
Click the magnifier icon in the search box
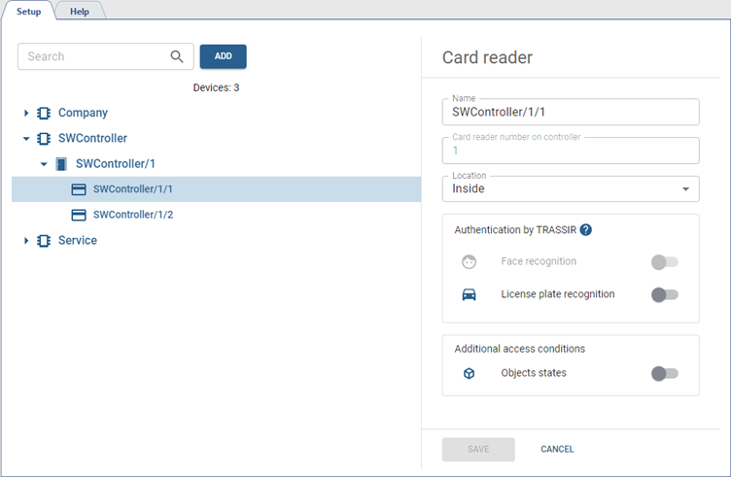(x=177, y=56)
